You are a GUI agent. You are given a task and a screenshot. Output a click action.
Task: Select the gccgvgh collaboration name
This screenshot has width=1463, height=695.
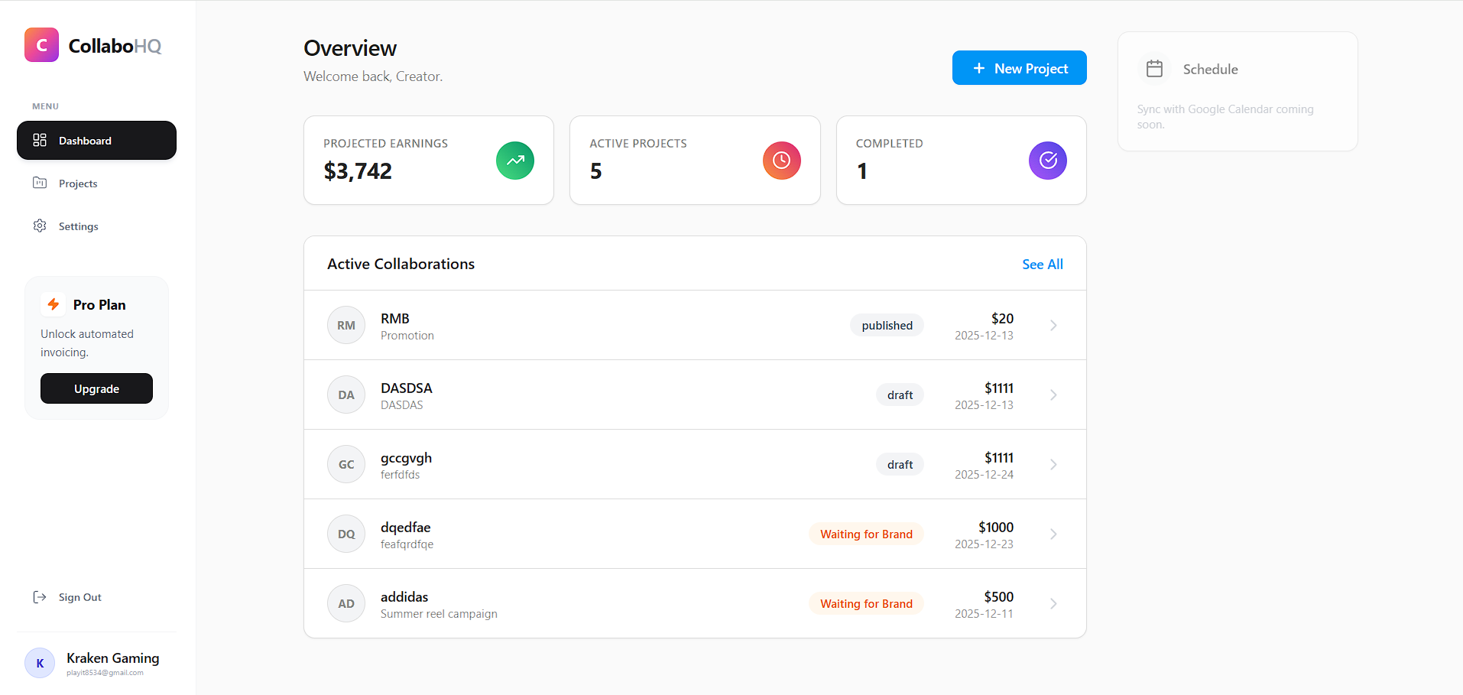[x=406, y=458]
